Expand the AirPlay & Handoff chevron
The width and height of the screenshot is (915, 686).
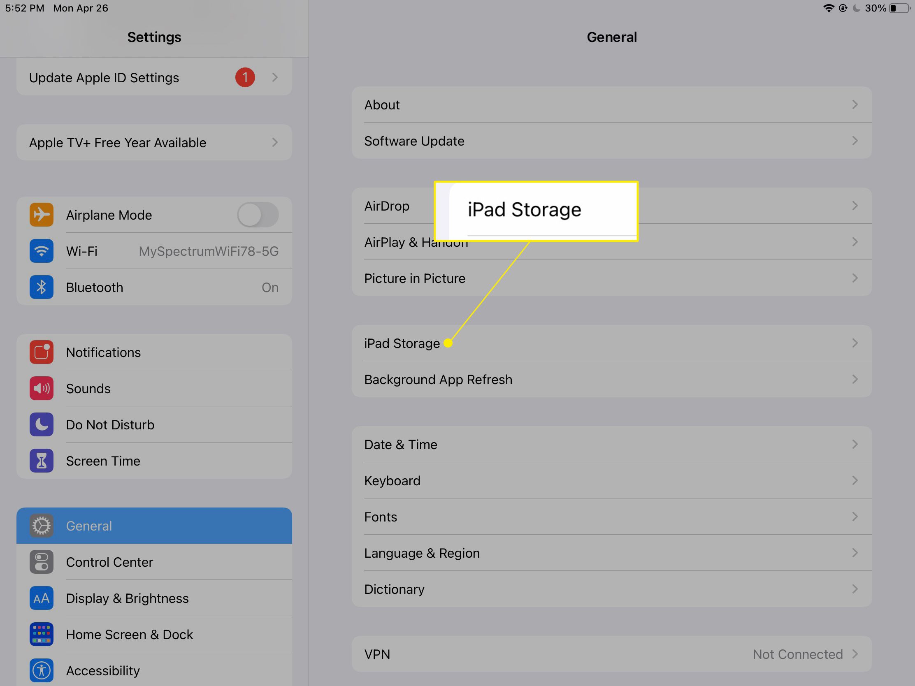point(855,242)
